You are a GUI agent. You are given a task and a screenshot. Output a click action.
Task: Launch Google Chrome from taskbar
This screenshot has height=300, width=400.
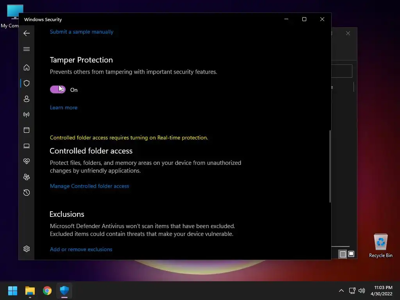(47, 291)
